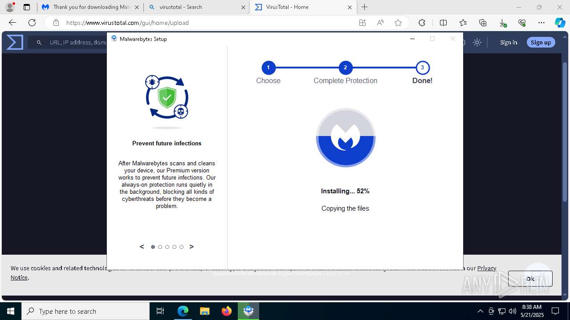This screenshot has height=320, width=570.
Task: Open the Copilot sidebar
Action: tap(560, 23)
